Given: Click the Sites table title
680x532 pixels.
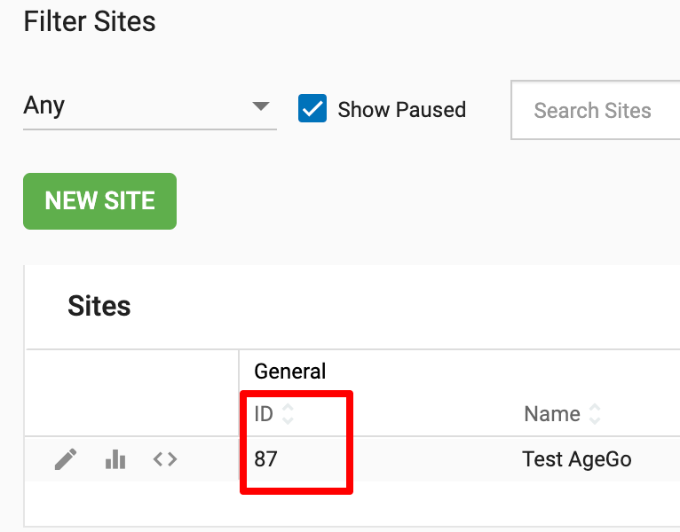Looking at the screenshot, I should (99, 307).
